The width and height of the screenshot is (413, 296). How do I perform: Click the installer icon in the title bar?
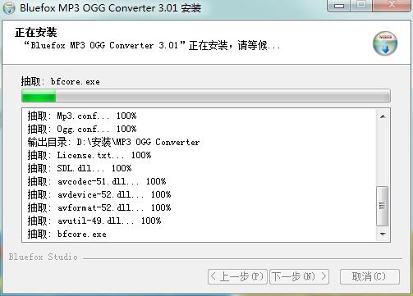[8, 8]
